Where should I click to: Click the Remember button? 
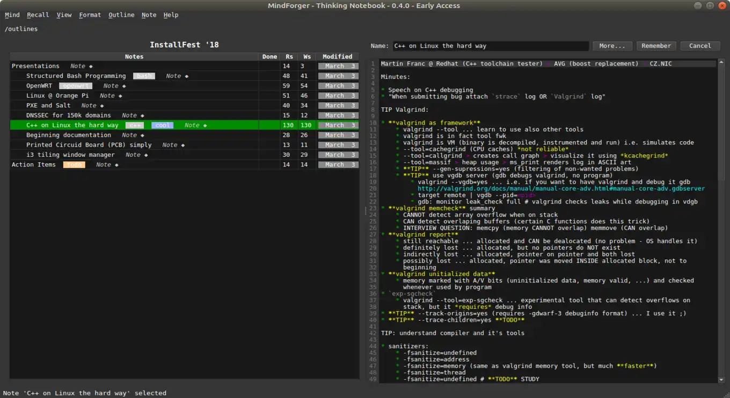(656, 46)
